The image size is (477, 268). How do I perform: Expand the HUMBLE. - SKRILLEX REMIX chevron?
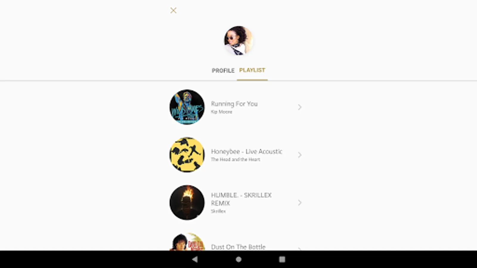click(300, 203)
